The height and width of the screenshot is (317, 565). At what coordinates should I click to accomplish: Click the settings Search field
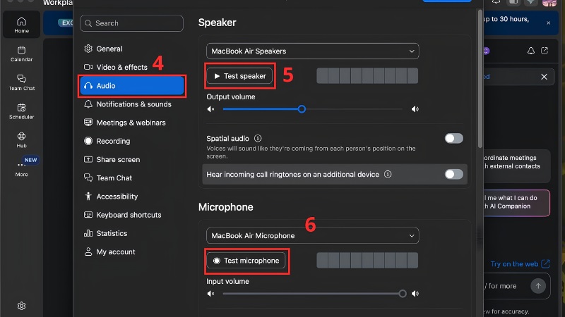pyautogui.click(x=131, y=23)
